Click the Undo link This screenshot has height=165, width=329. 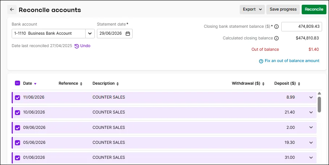pyautogui.click(x=85, y=46)
